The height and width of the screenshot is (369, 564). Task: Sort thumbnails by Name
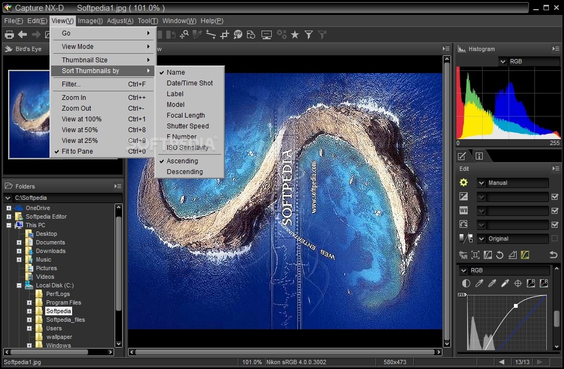point(189,72)
